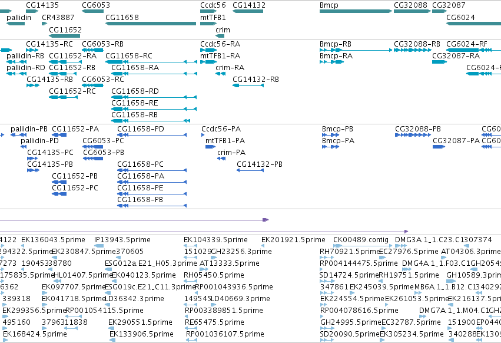The image size is (501, 343).
Task: Select EST IP13943.5prime feature
Action: click(x=99, y=246)
